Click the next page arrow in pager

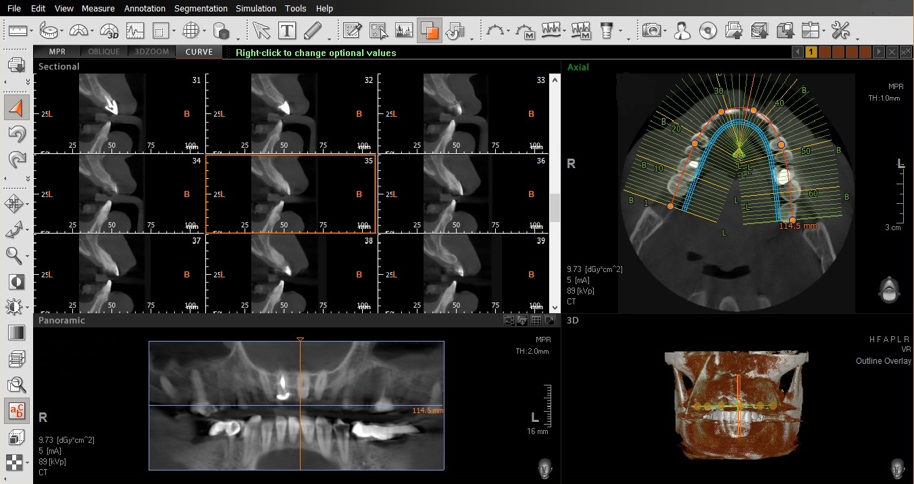pyautogui.click(x=878, y=52)
